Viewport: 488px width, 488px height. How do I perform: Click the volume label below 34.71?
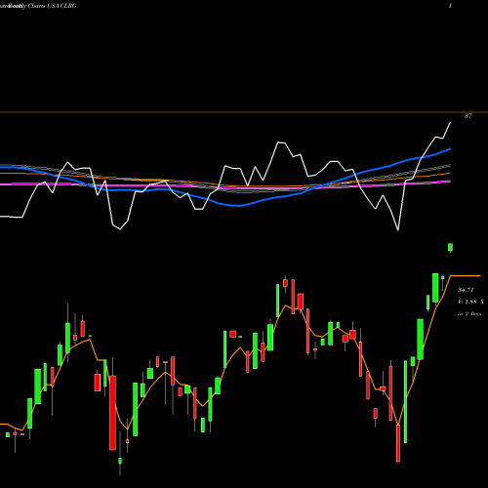pyautogui.click(x=470, y=302)
